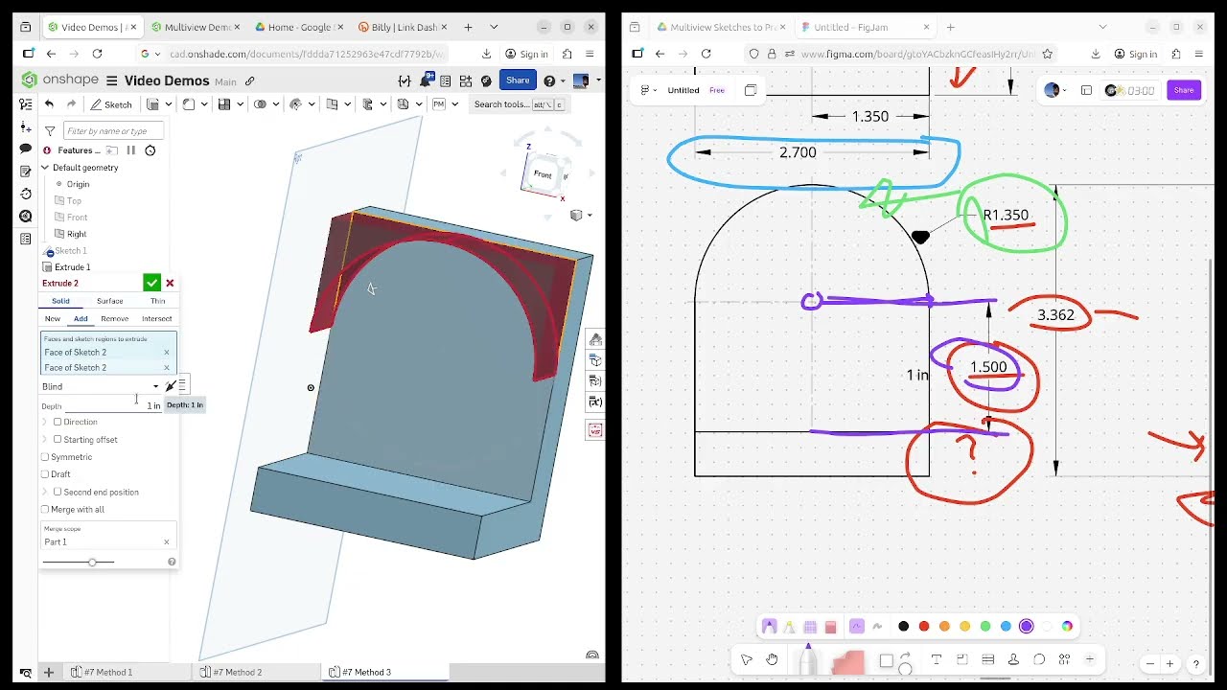This screenshot has width=1227, height=690.
Task: Open the Onshape help question mark
Action: (x=549, y=81)
